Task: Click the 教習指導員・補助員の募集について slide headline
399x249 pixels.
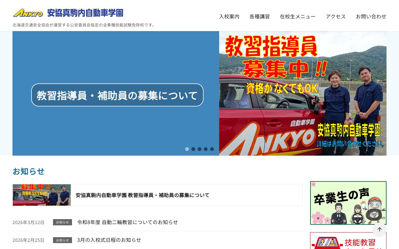Action: point(117,95)
